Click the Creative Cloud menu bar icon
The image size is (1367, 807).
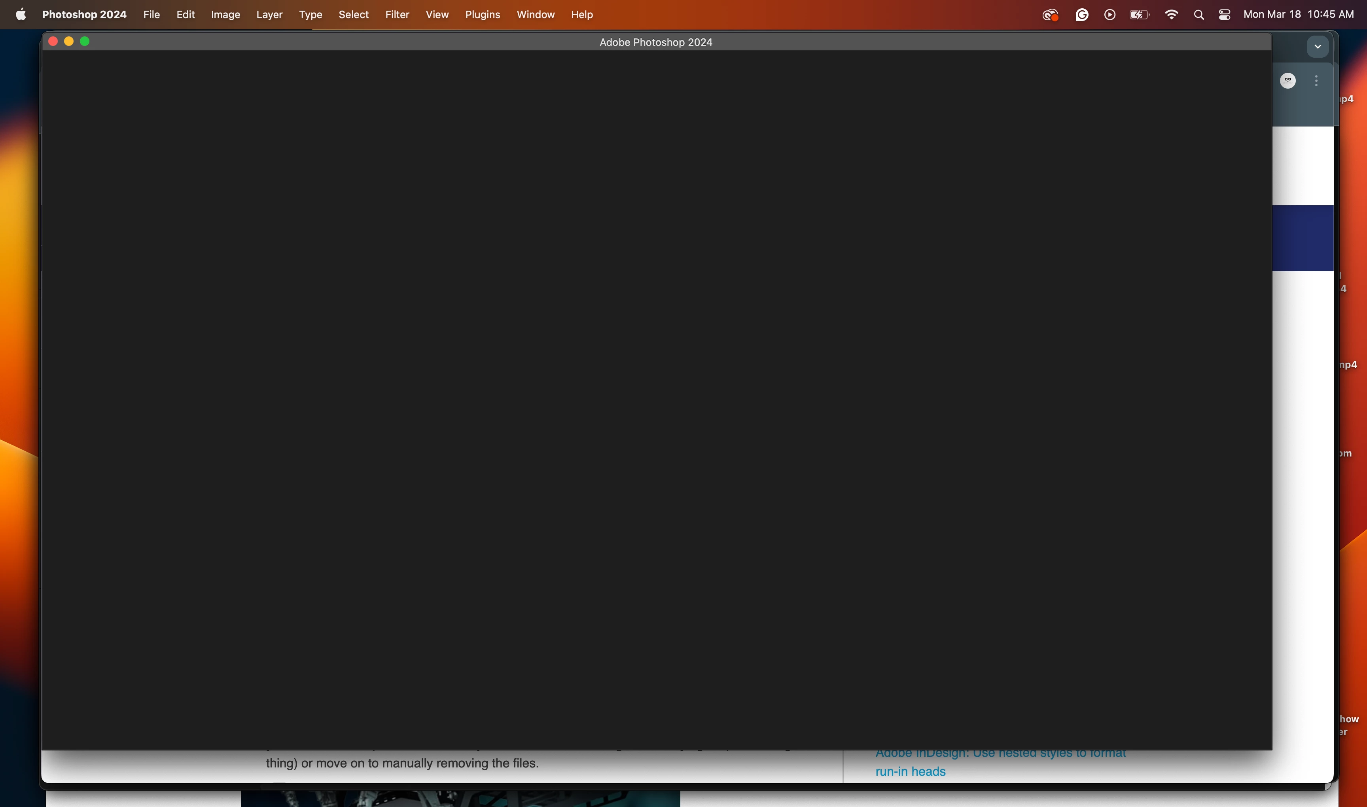coord(1050,15)
